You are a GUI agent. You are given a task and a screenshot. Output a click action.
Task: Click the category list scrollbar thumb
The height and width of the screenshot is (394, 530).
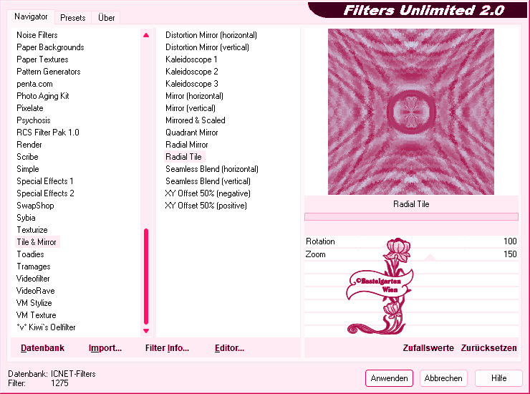tap(146, 277)
